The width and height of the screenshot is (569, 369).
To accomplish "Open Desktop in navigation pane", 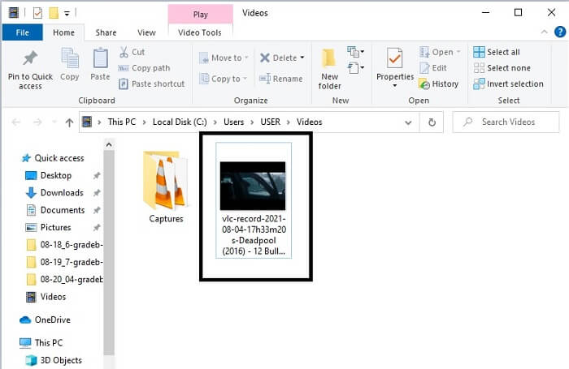I will click(x=49, y=176).
